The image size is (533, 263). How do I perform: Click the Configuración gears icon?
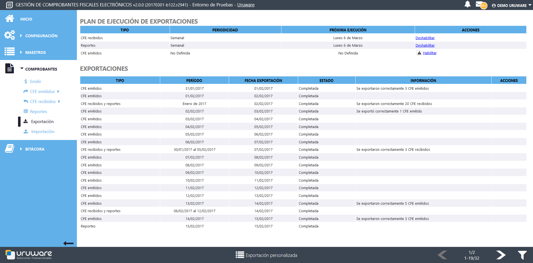click(9, 35)
